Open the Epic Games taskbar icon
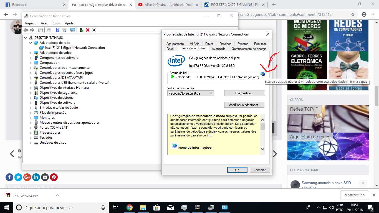This screenshot has height=213, width=379. 197,207
